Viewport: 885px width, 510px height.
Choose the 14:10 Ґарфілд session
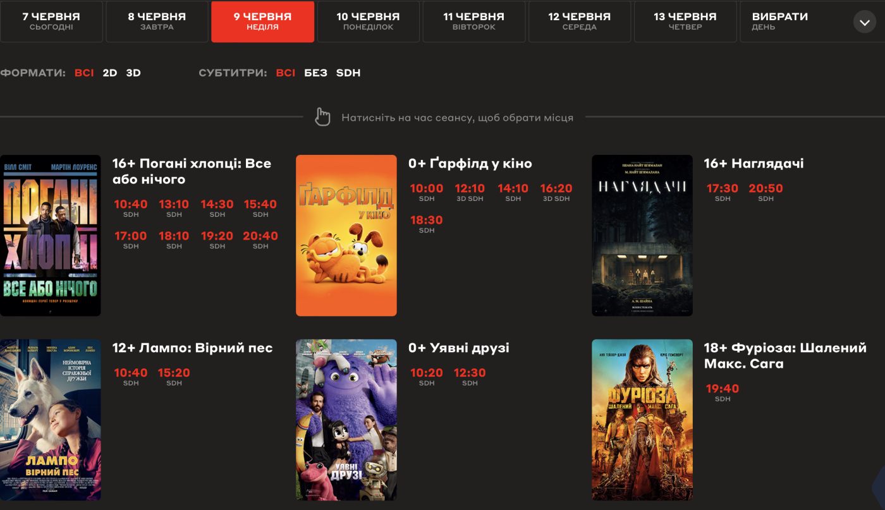[x=513, y=192]
